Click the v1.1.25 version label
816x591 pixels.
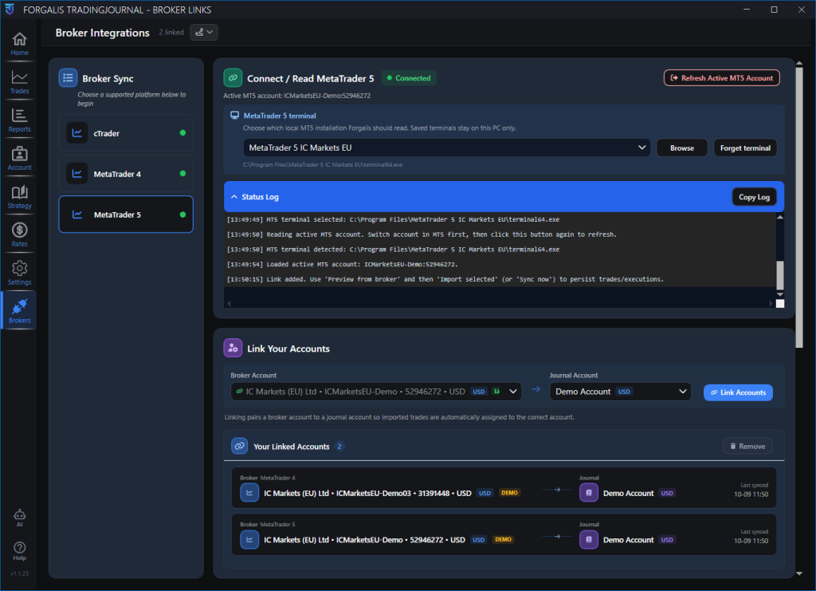tap(19, 573)
